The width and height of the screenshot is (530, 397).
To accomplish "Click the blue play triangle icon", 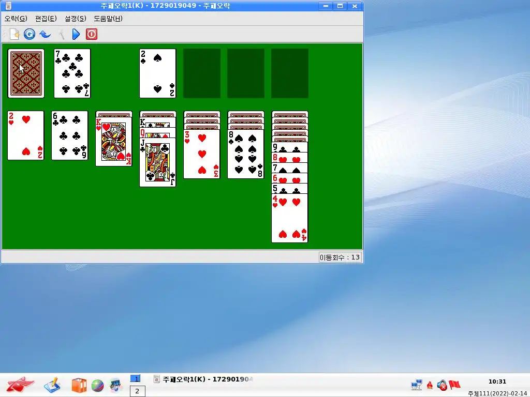I will pyautogui.click(x=76, y=34).
